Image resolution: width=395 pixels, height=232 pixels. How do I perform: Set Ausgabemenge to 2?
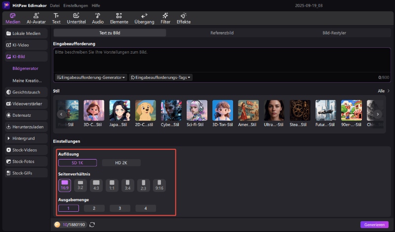(94, 208)
